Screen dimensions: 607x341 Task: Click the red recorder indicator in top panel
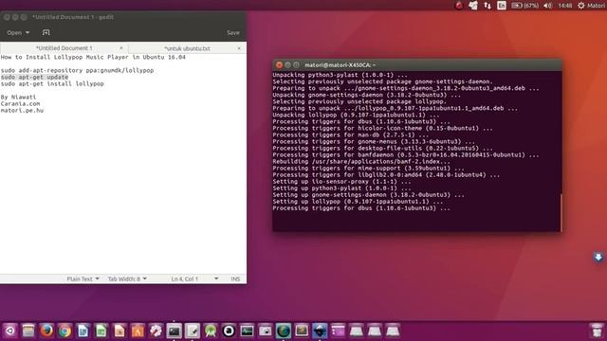pos(459,6)
